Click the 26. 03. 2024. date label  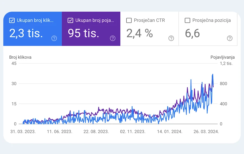coord(206,132)
